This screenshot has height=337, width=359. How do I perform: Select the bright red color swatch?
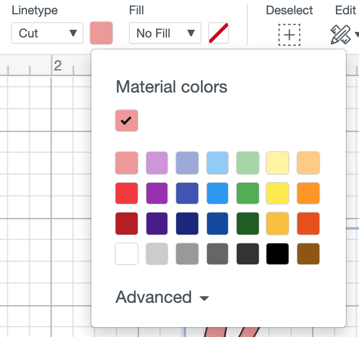[x=127, y=193]
